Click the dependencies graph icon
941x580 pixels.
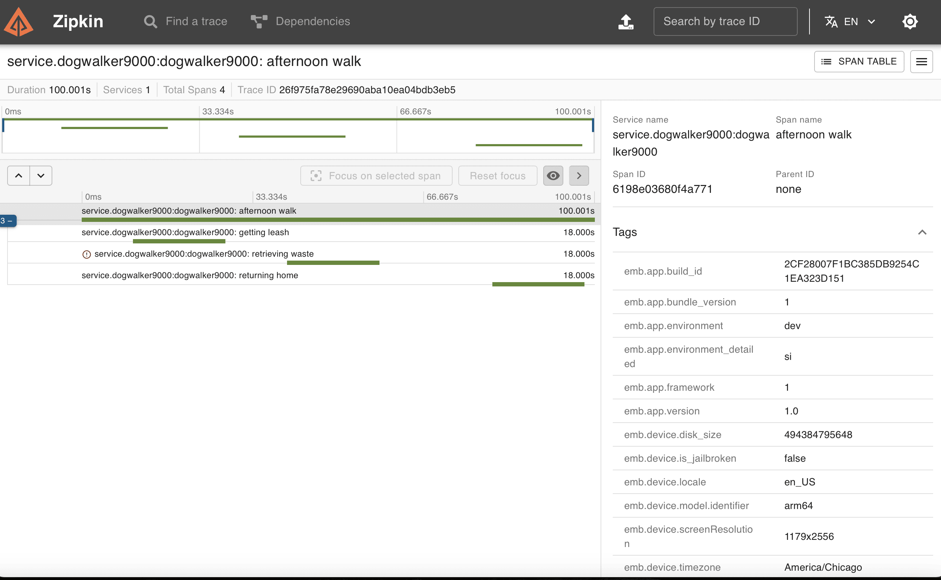pos(259,22)
